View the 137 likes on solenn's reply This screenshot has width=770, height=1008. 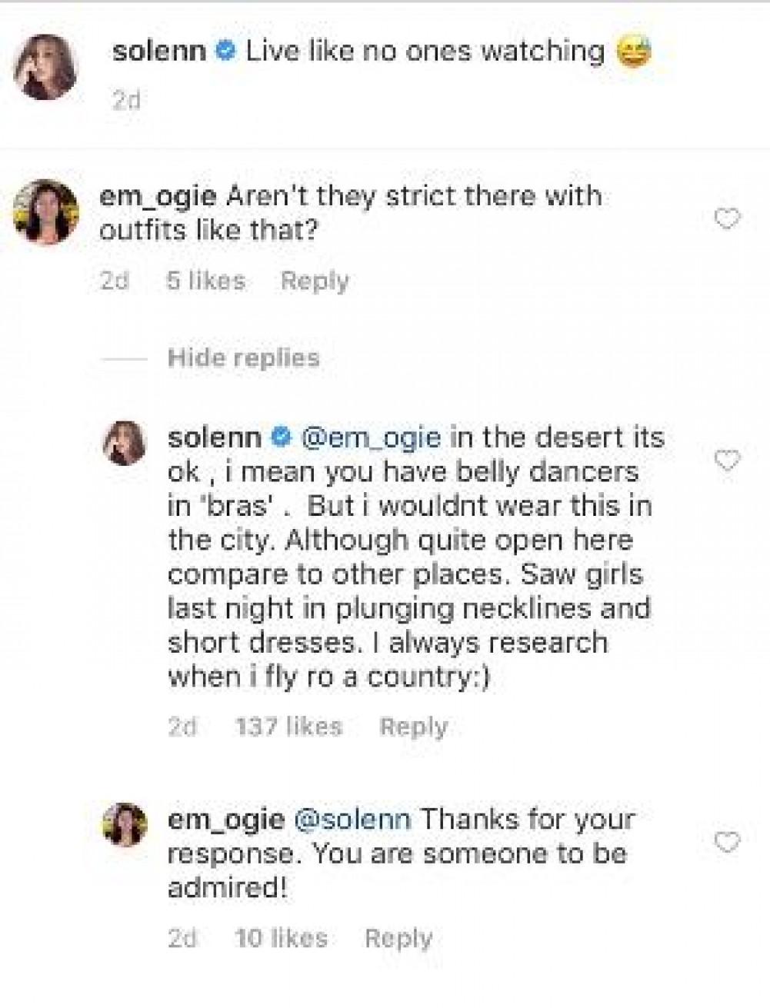coord(288,727)
